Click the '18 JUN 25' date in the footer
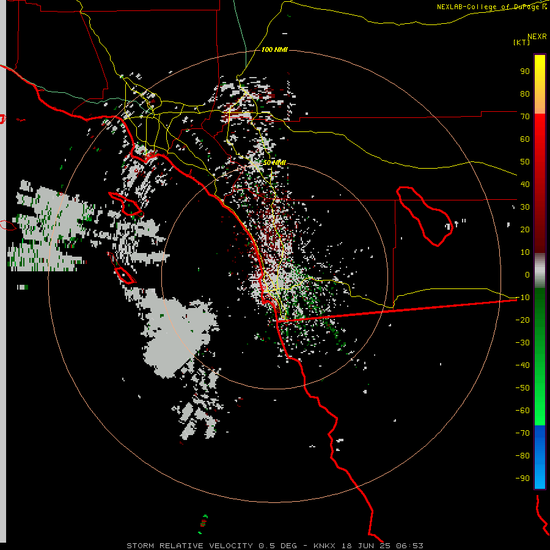Screen dimensions: 550x550 click(x=366, y=546)
